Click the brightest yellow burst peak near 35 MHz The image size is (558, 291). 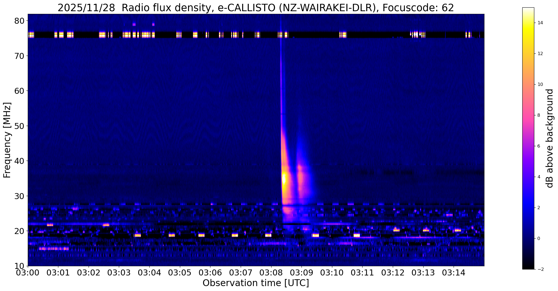[284, 180]
